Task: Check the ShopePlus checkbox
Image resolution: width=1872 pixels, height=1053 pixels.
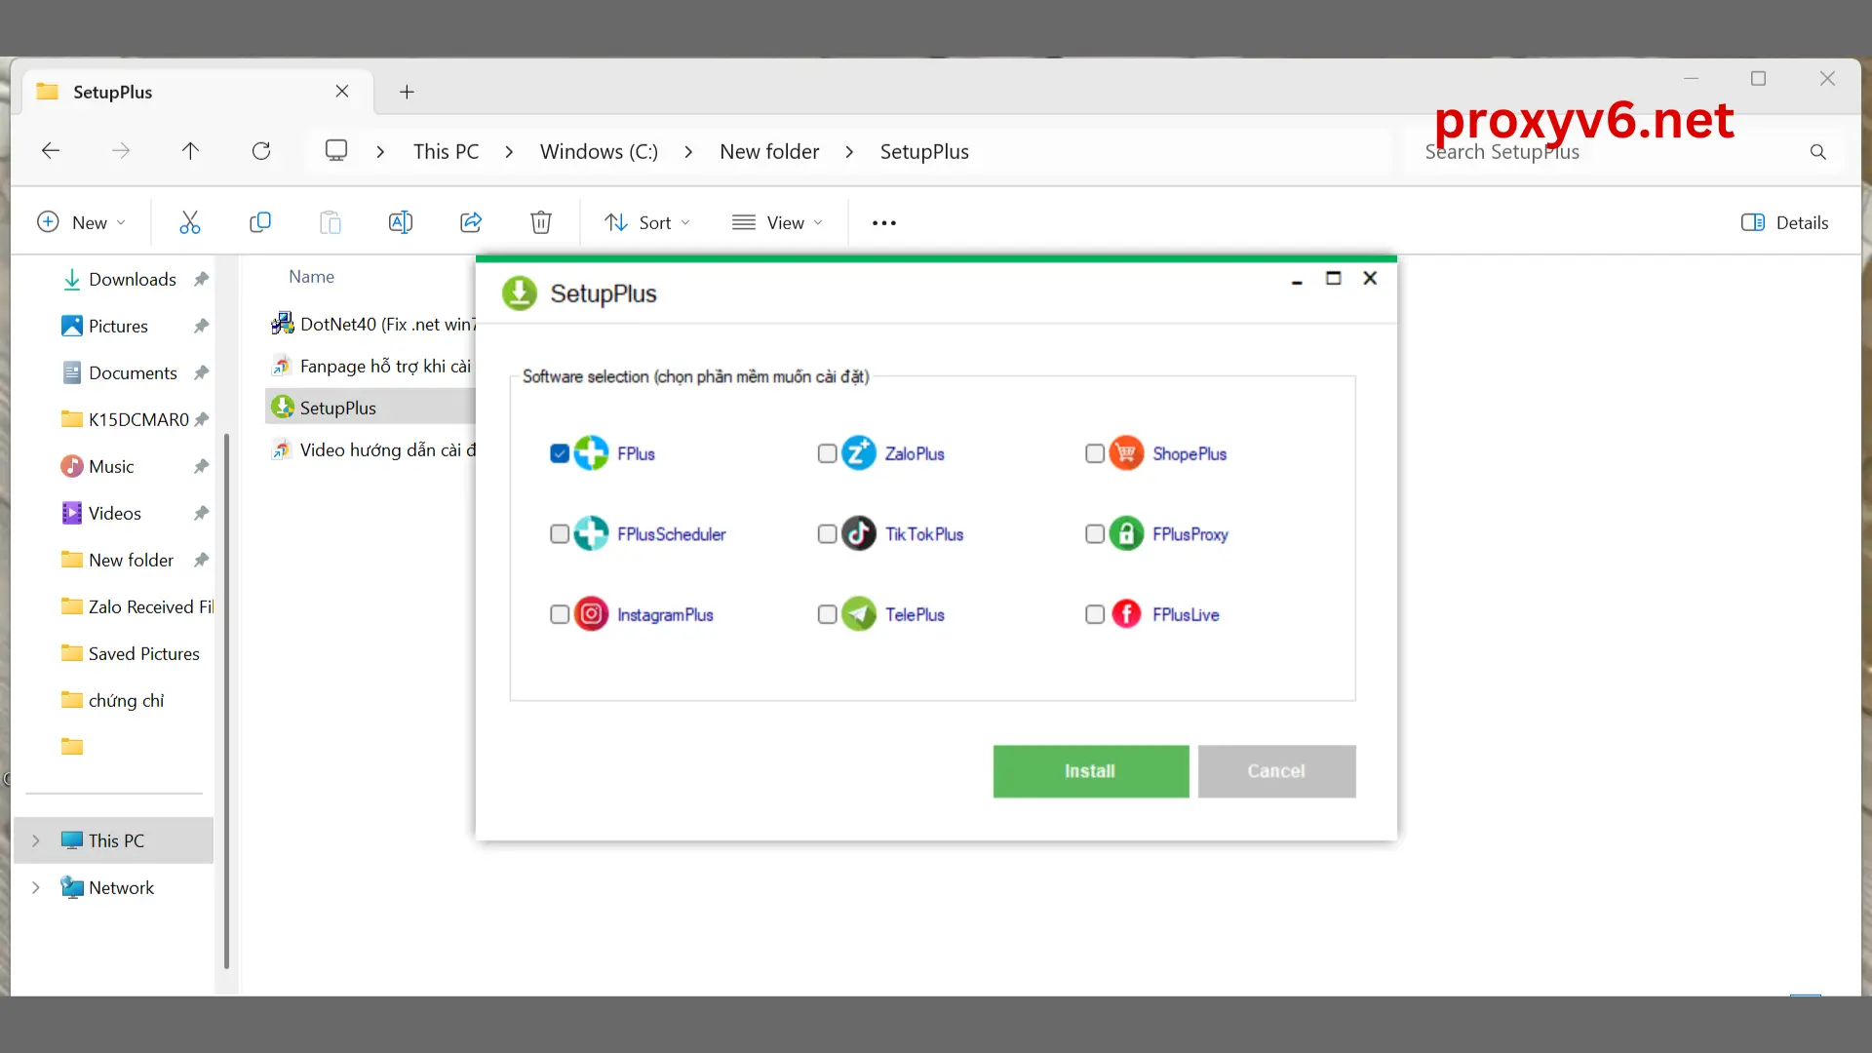Action: pyautogui.click(x=1095, y=453)
